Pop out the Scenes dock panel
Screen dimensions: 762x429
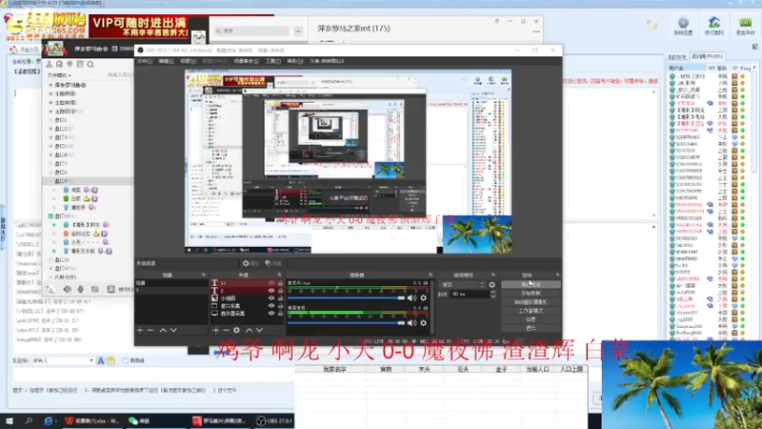(x=204, y=276)
